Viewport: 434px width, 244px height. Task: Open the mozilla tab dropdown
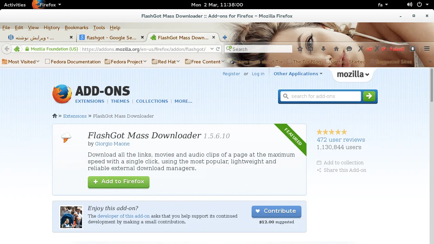point(353,75)
